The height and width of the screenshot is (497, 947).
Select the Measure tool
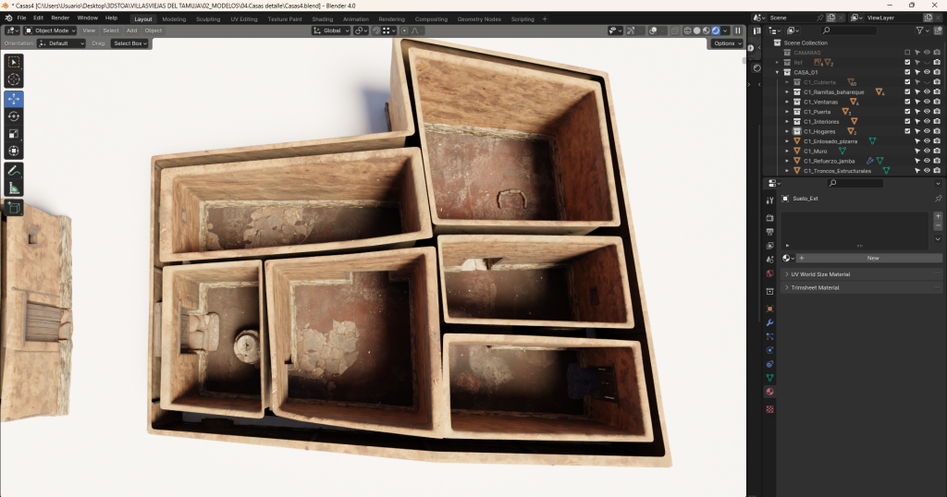click(14, 188)
